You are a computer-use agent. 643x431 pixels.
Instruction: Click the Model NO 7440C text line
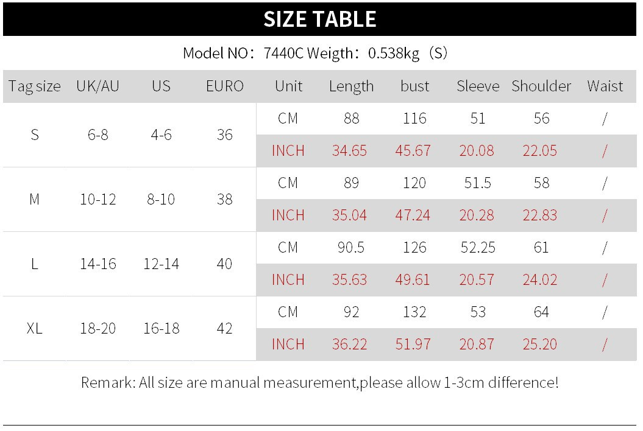tap(315, 54)
